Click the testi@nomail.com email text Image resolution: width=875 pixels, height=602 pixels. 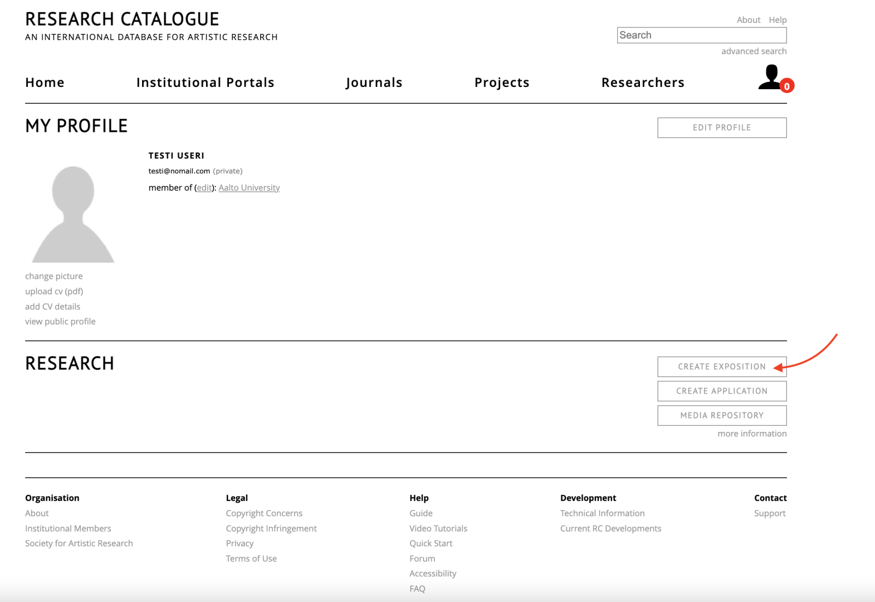179,171
